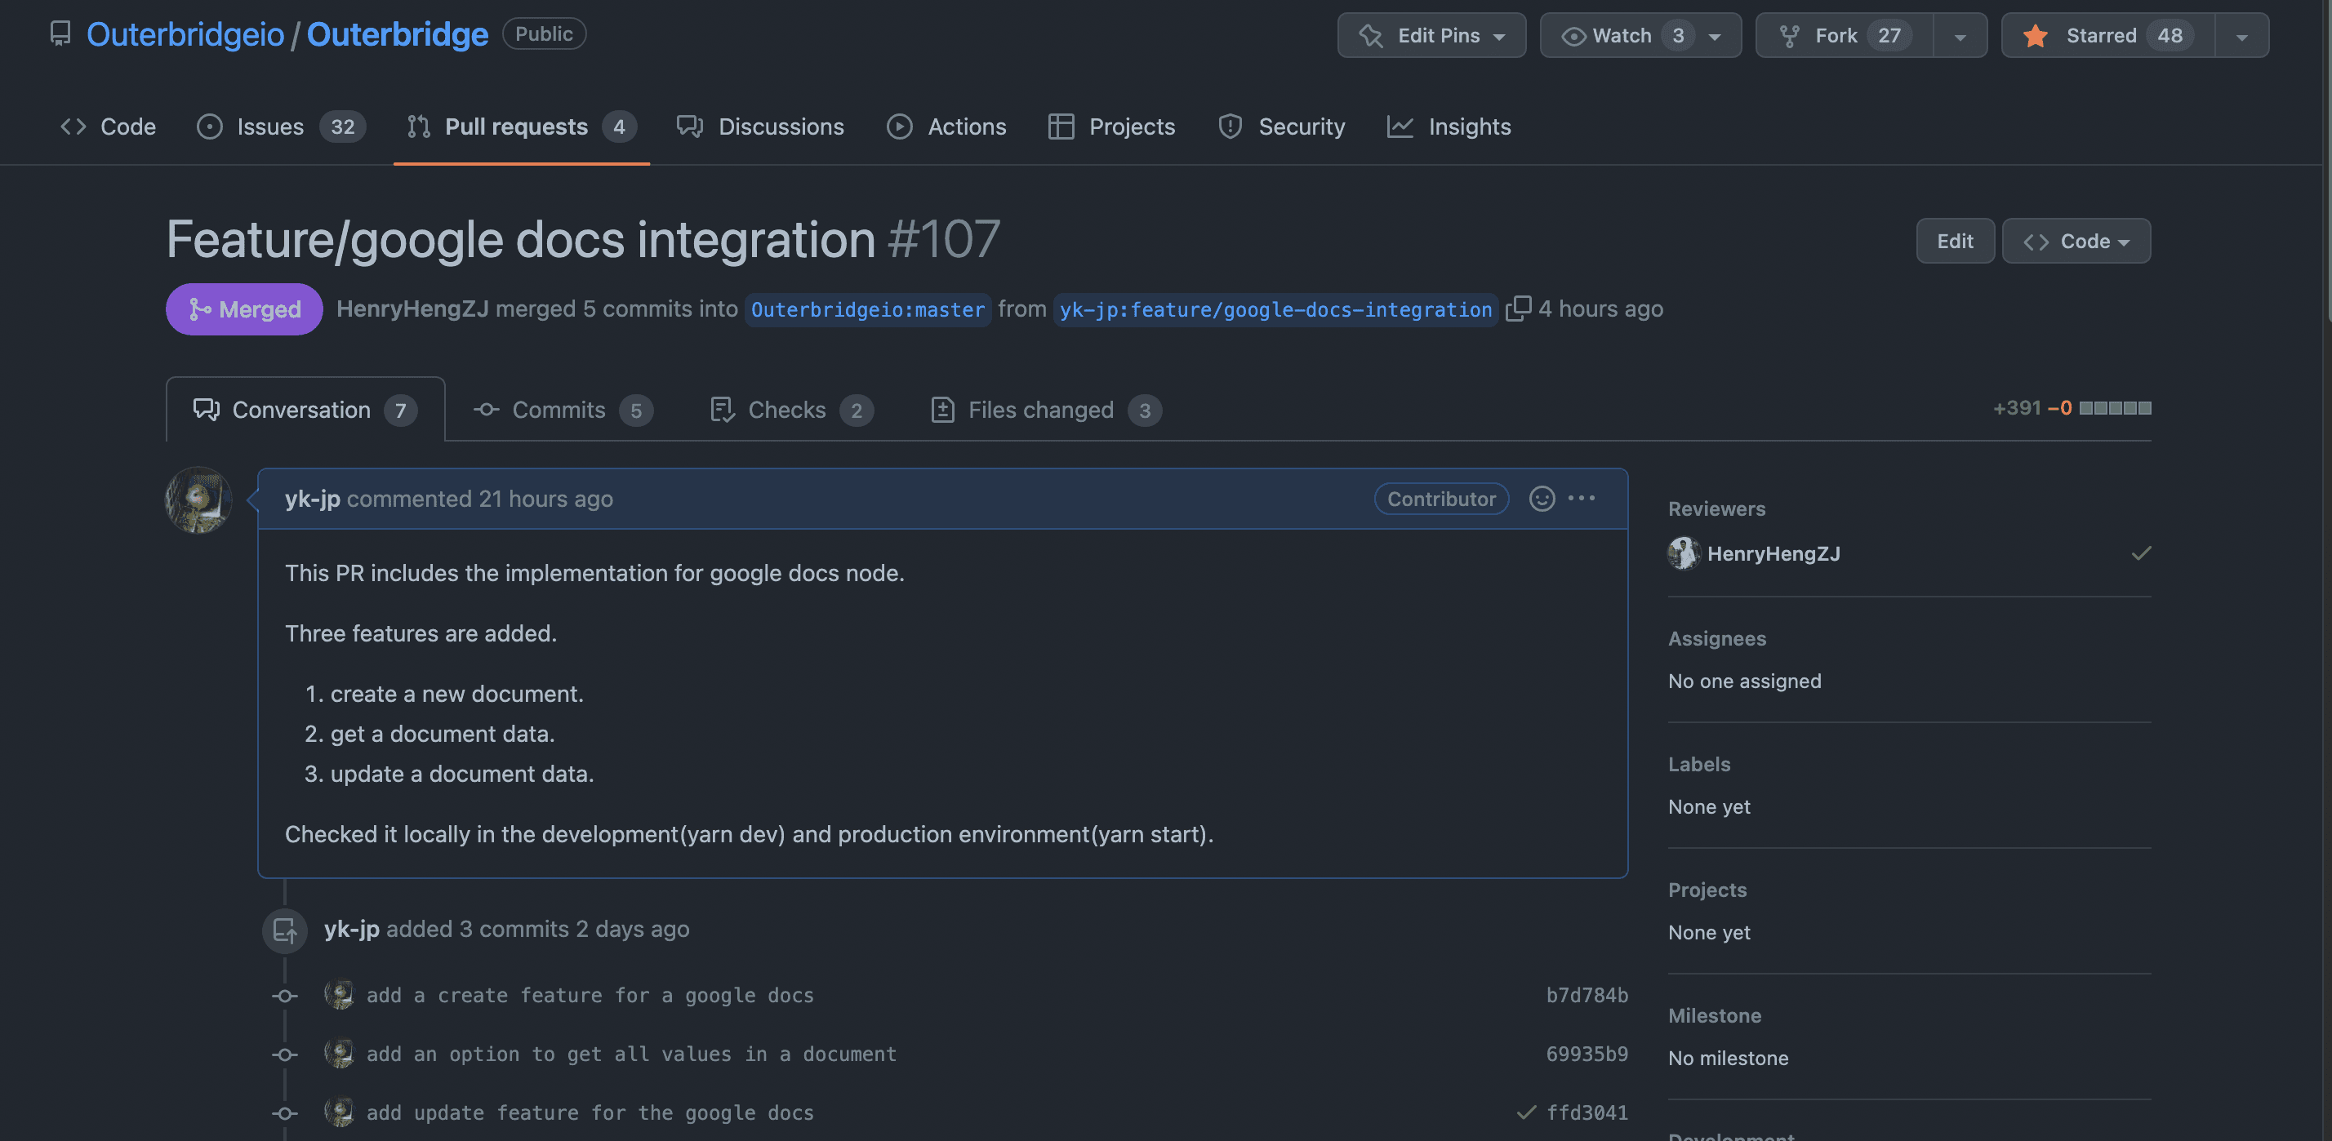Viewport: 2332px width, 1141px height.
Task: Click commit hash 69935b9
Action: [1586, 1054]
